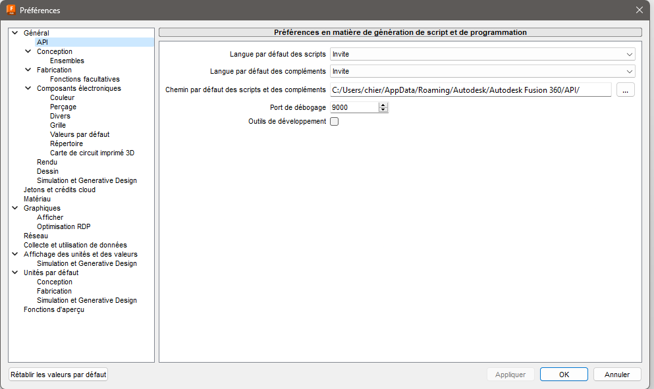Select Divers in the tree
Image resolution: width=654 pixels, height=389 pixels.
pyautogui.click(x=60, y=116)
